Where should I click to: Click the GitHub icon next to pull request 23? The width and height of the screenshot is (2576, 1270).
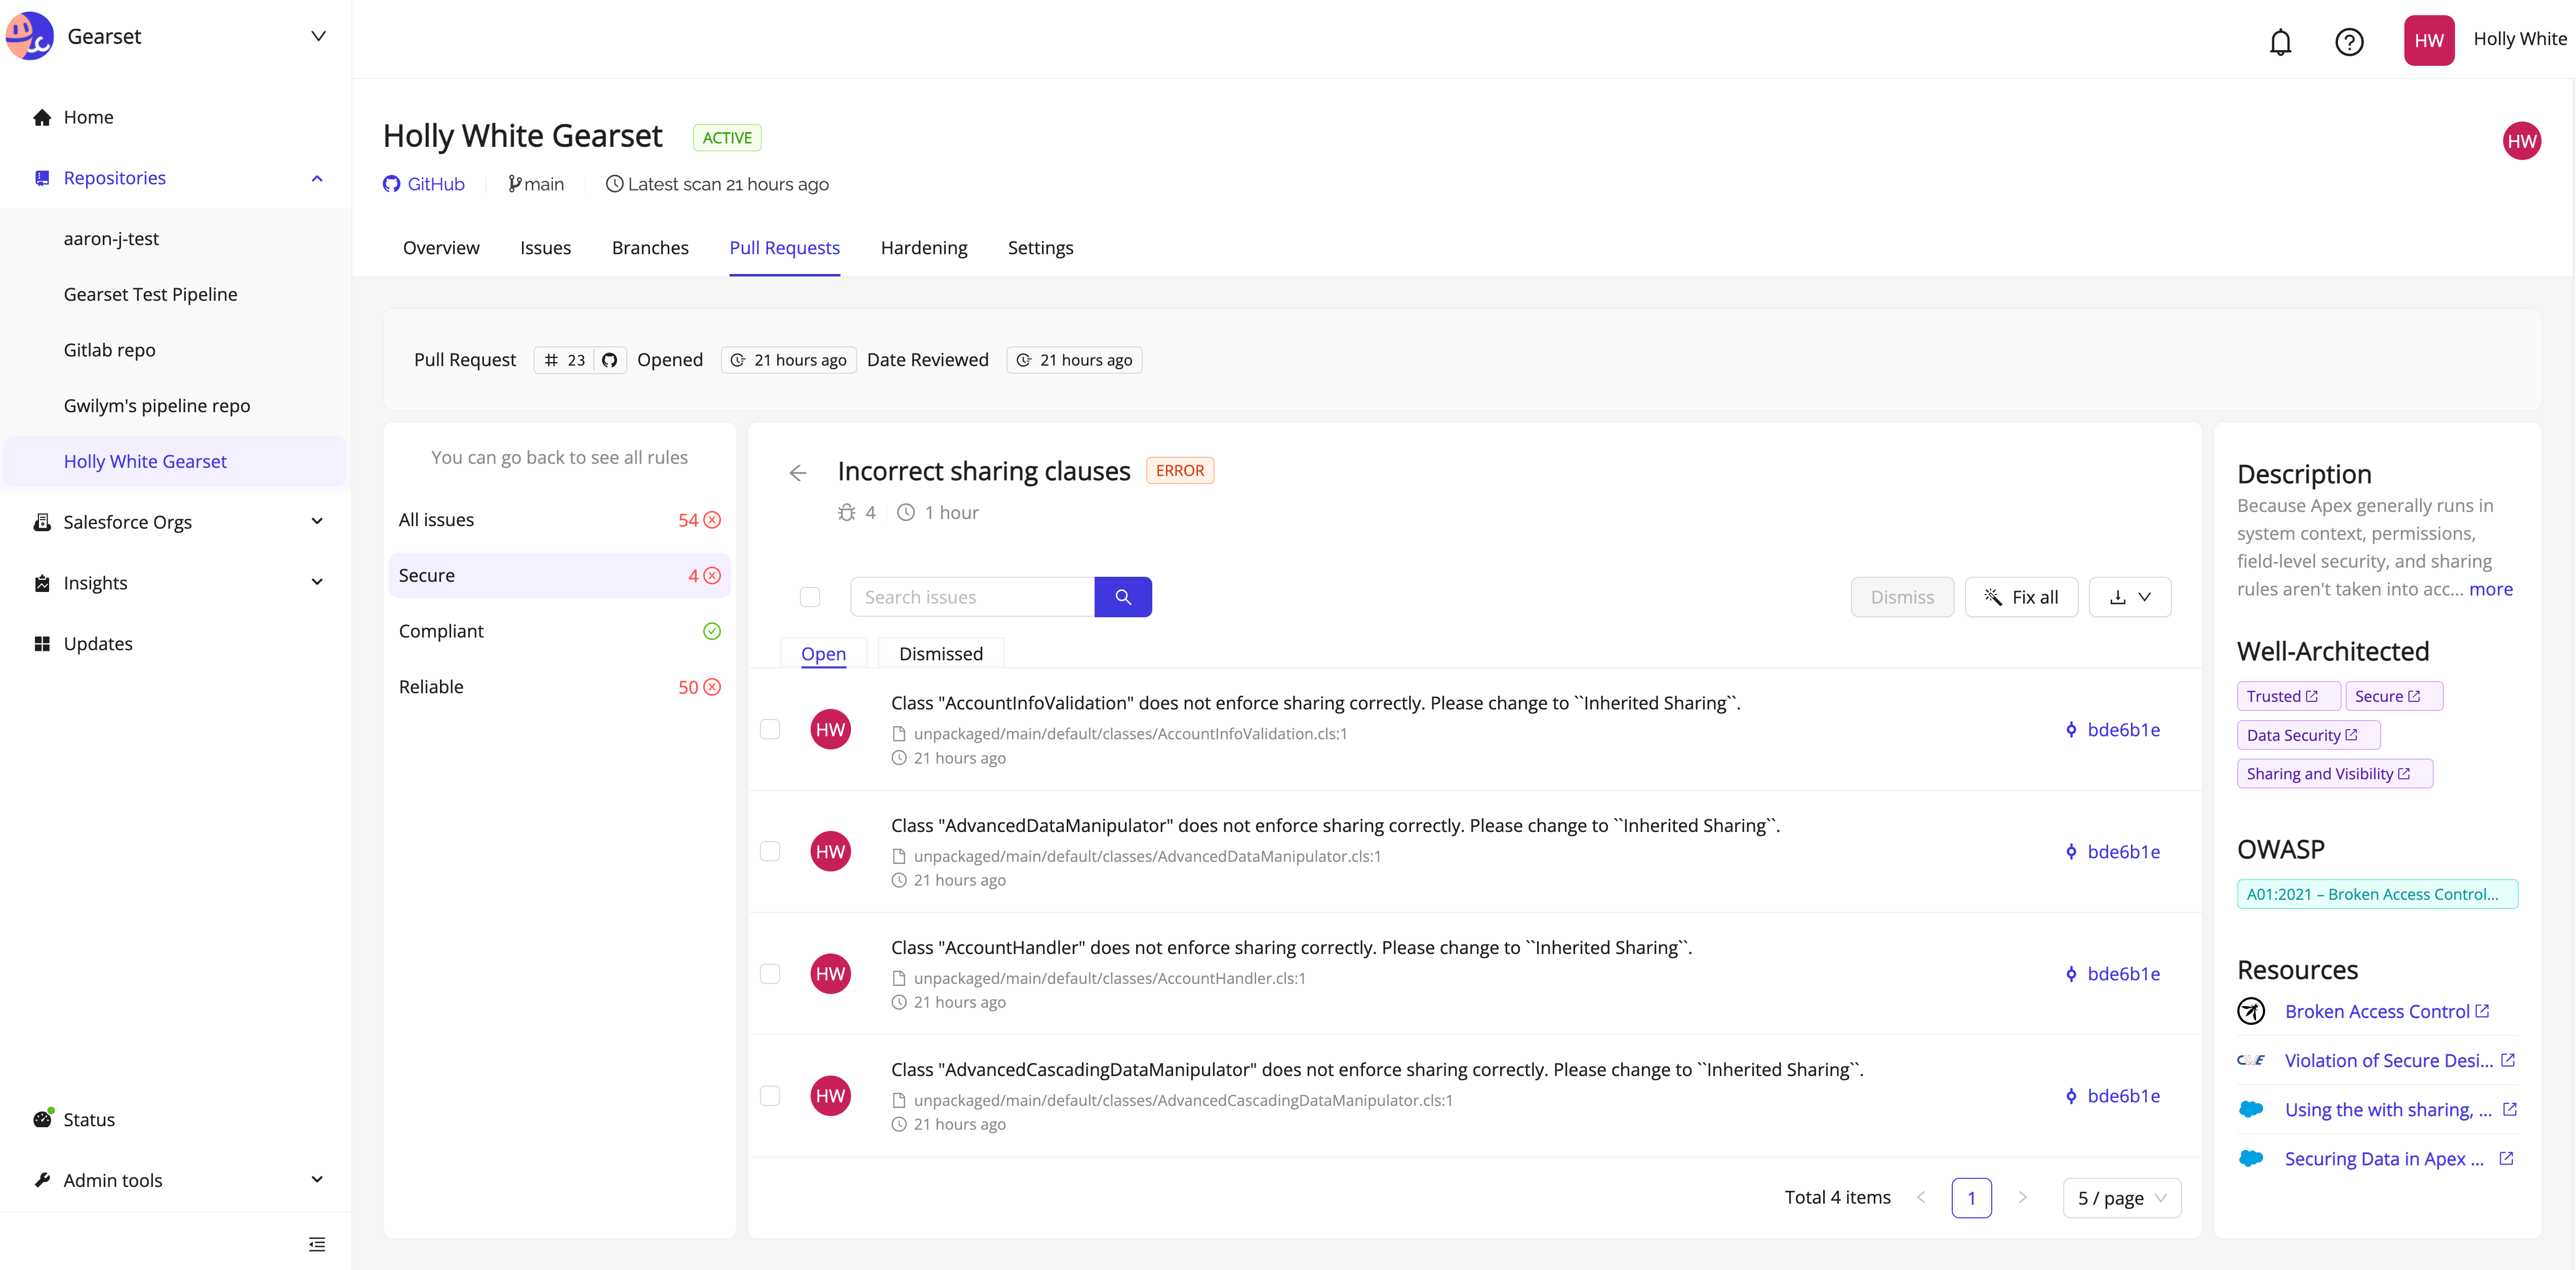[x=609, y=360]
